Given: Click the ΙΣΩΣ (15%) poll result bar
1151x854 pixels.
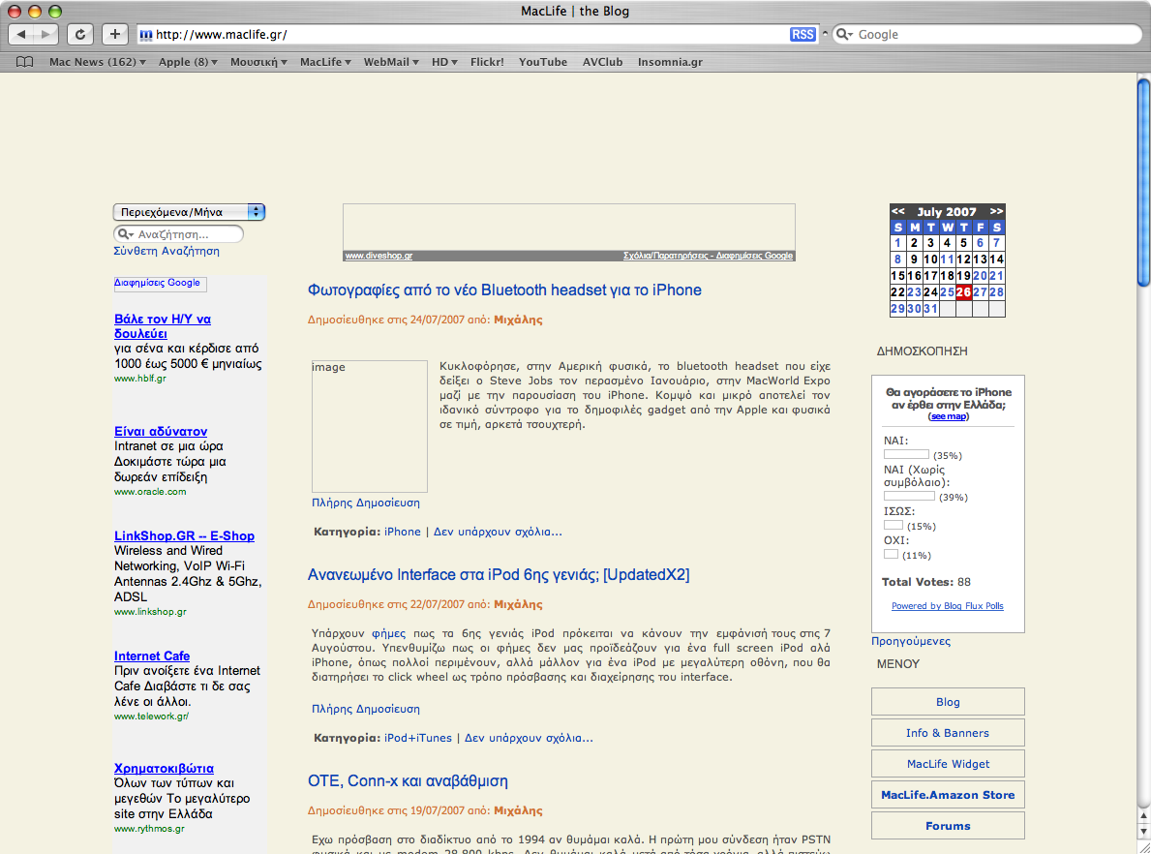Looking at the screenshot, I should pyautogui.click(x=894, y=525).
